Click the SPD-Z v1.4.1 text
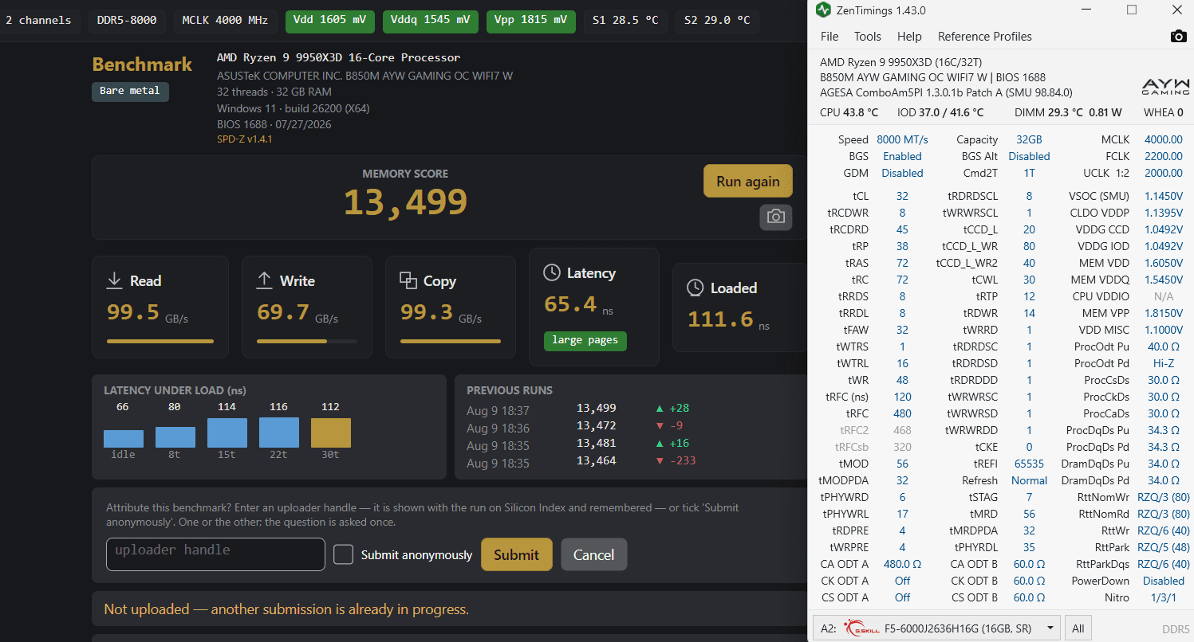Viewport: 1194px width, 642px height. (x=245, y=139)
